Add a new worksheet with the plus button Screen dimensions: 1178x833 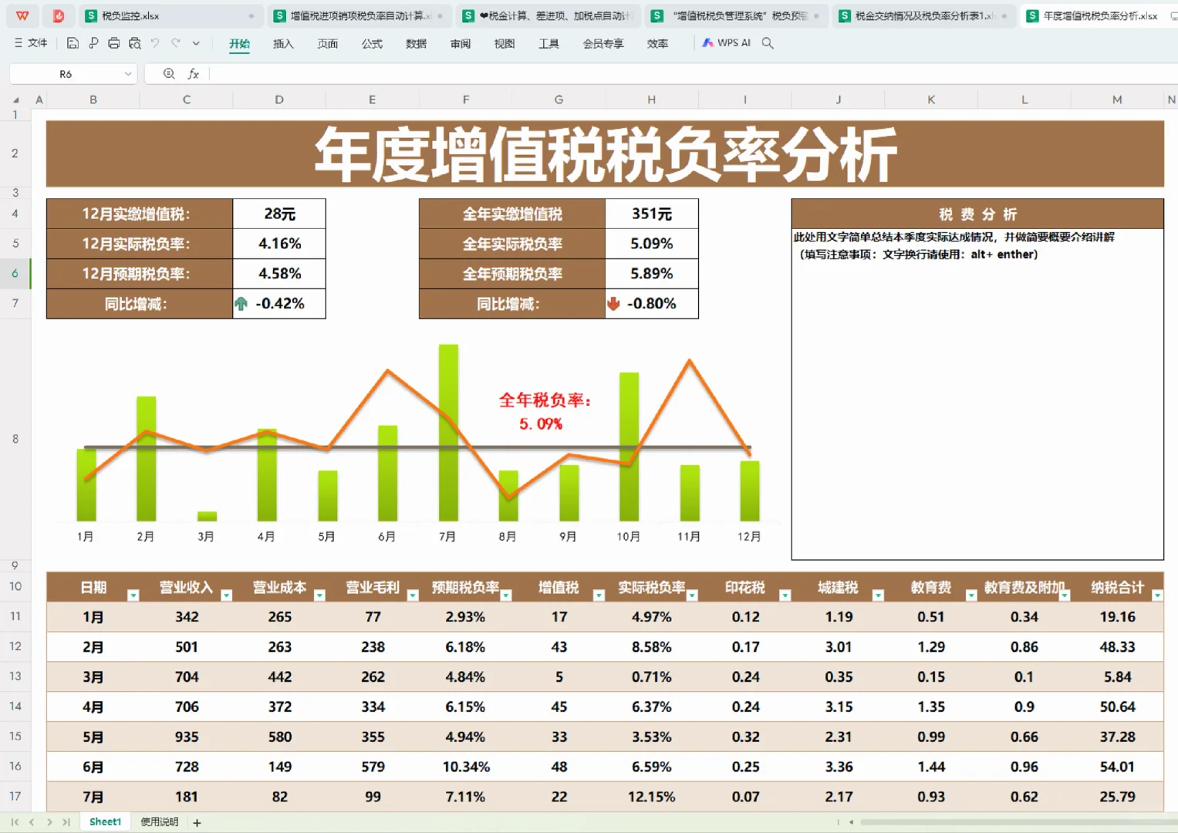[x=197, y=821]
